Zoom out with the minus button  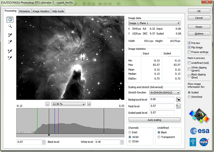click(x=47, y=104)
